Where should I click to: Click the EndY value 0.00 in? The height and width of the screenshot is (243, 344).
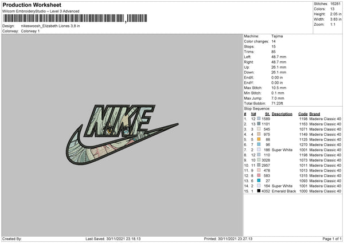click(x=277, y=83)
